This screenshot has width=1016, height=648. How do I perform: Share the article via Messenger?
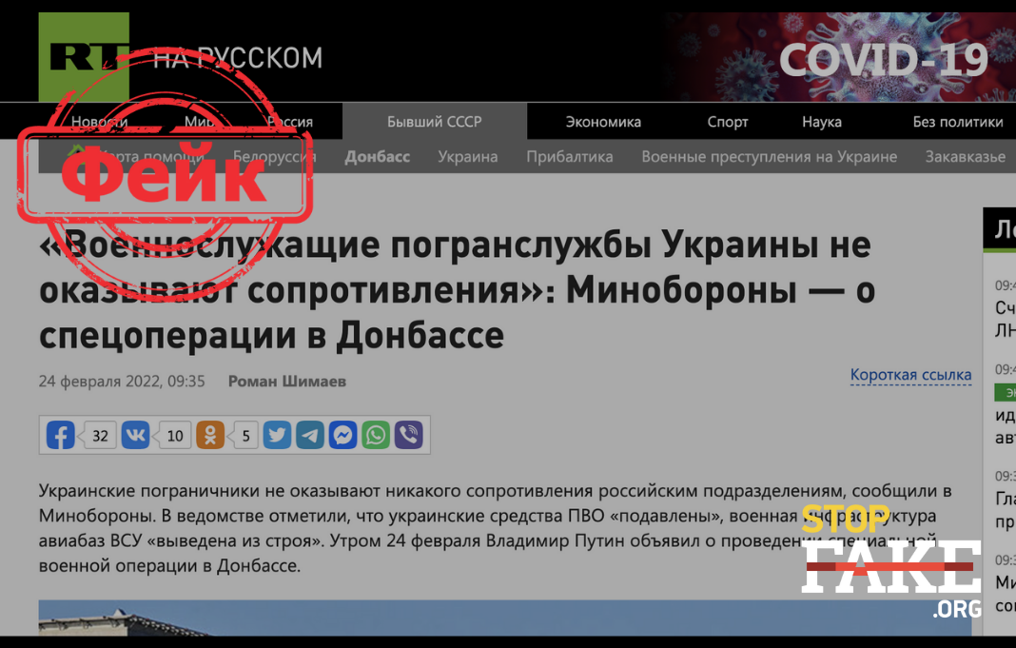(342, 435)
